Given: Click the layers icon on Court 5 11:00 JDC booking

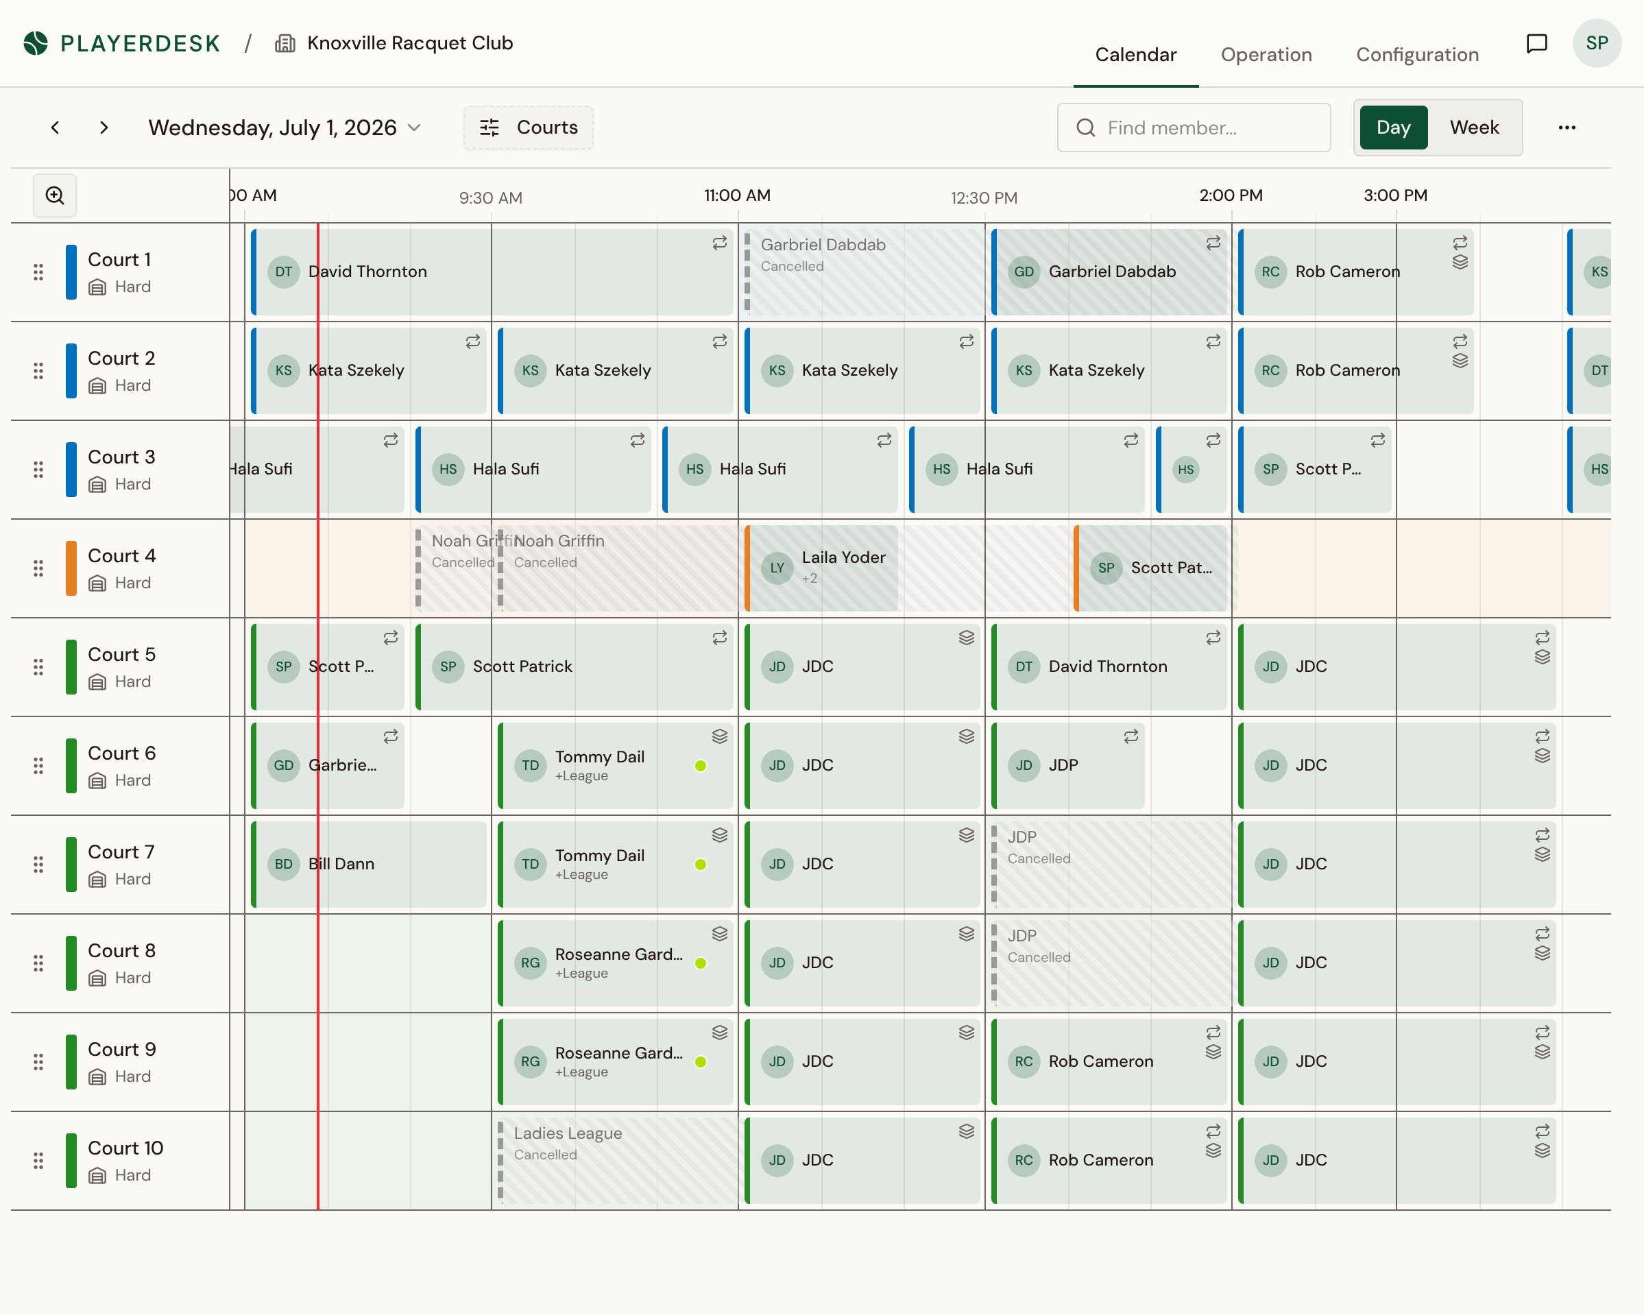Looking at the screenshot, I should [x=966, y=638].
